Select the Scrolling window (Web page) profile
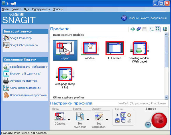171x135 pixels. pos(139,52)
